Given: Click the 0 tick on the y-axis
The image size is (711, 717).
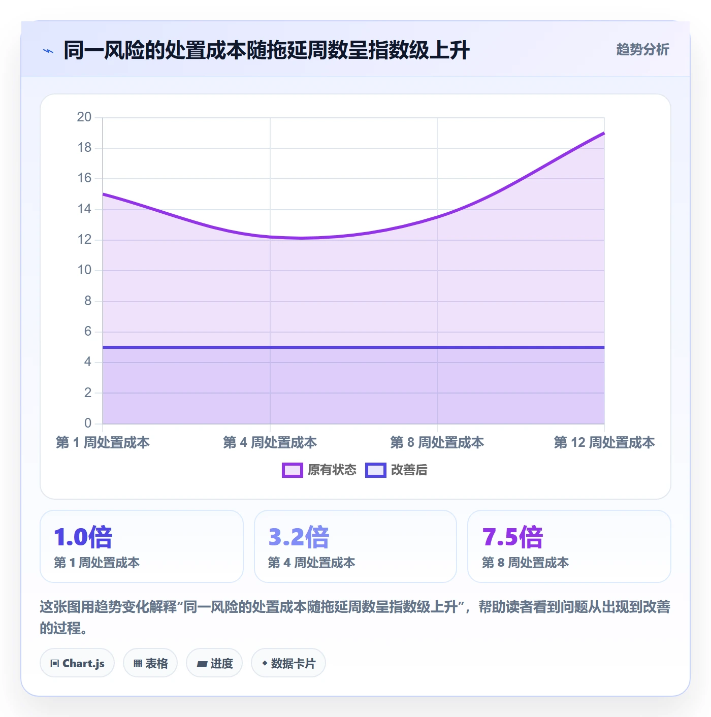Looking at the screenshot, I should pyautogui.click(x=88, y=423).
